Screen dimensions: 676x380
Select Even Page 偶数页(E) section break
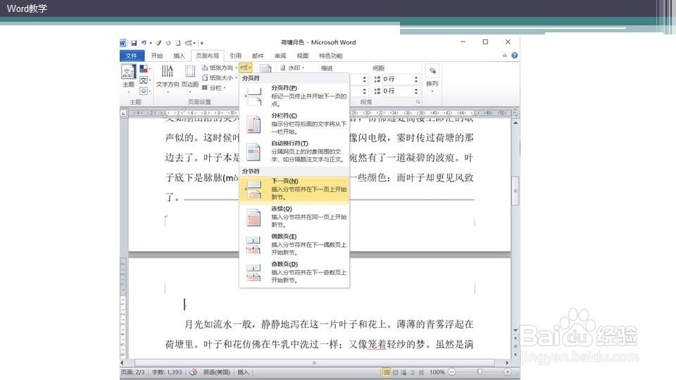(x=294, y=244)
